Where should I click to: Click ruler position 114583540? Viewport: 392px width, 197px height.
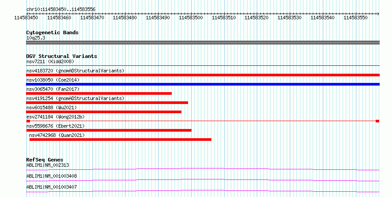(x=322, y=18)
